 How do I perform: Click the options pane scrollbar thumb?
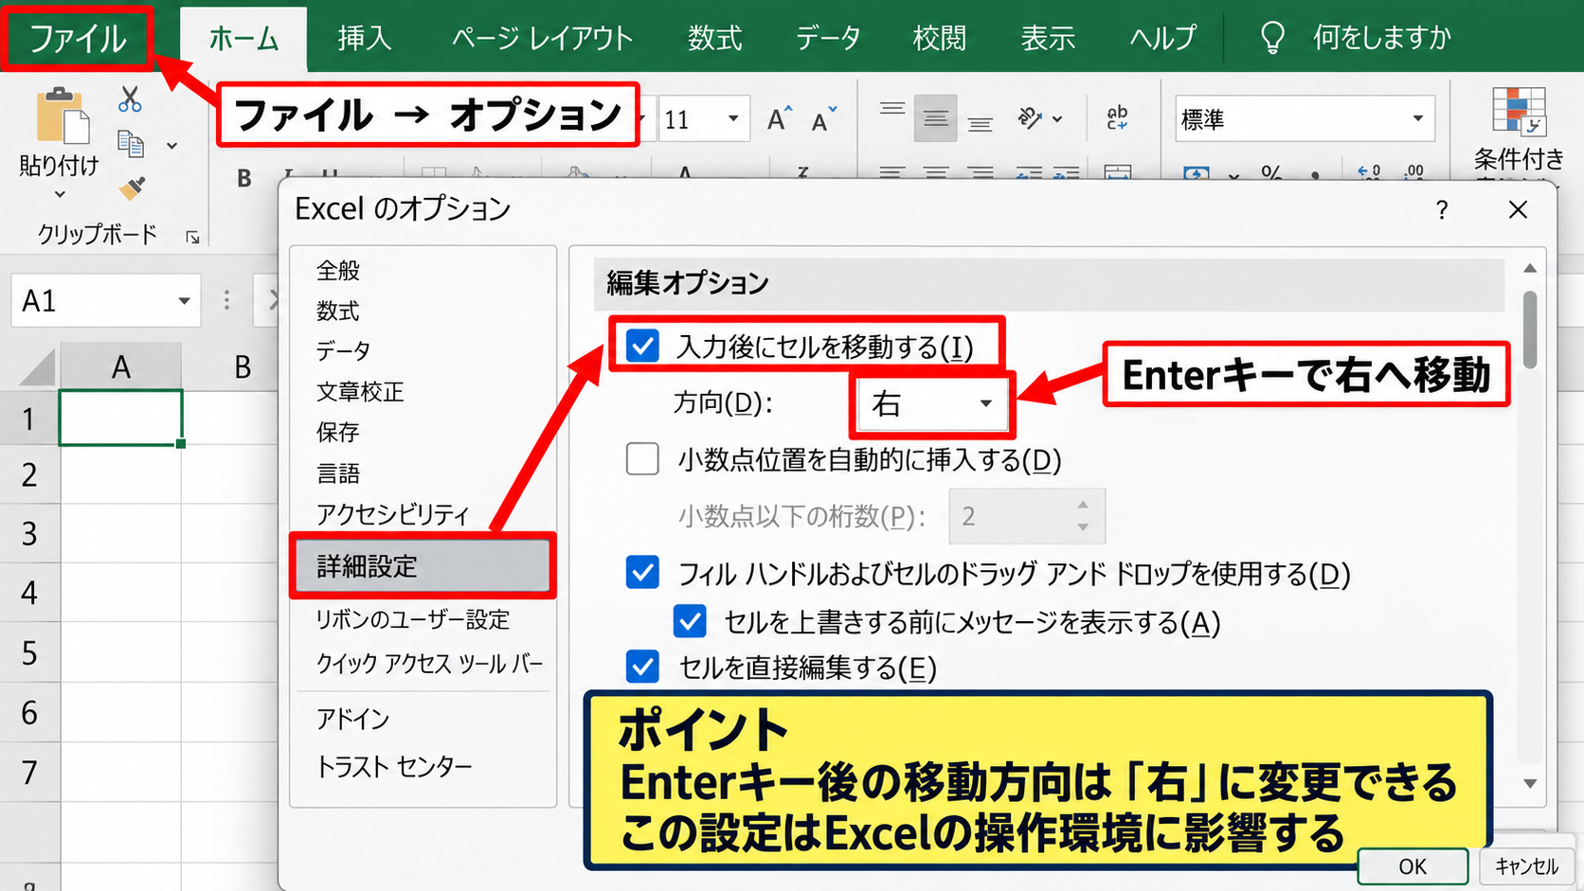tap(1530, 330)
